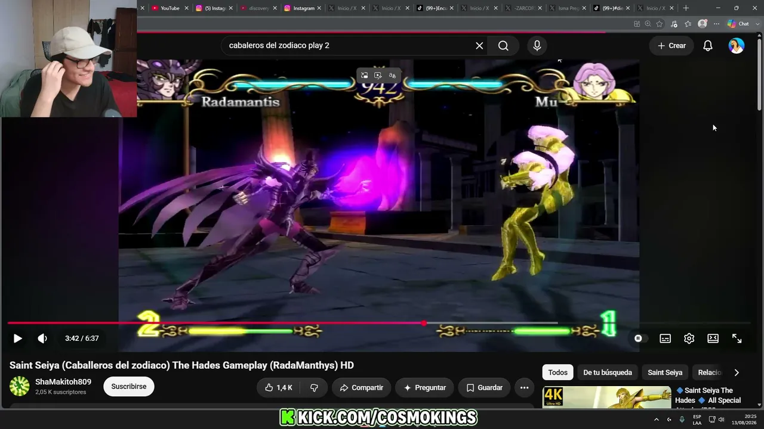Open the network icon in the system tray
The width and height of the screenshot is (764, 429).
point(712,419)
